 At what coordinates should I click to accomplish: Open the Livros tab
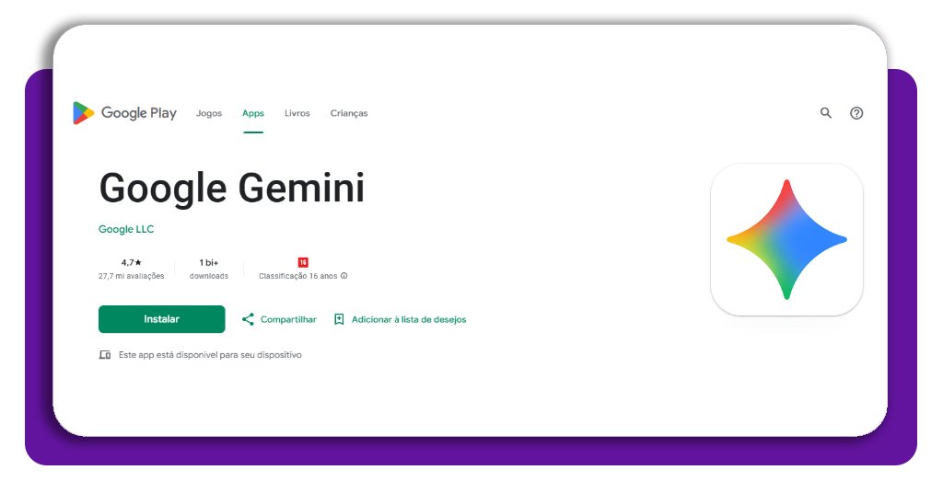pyautogui.click(x=297, y=113)
